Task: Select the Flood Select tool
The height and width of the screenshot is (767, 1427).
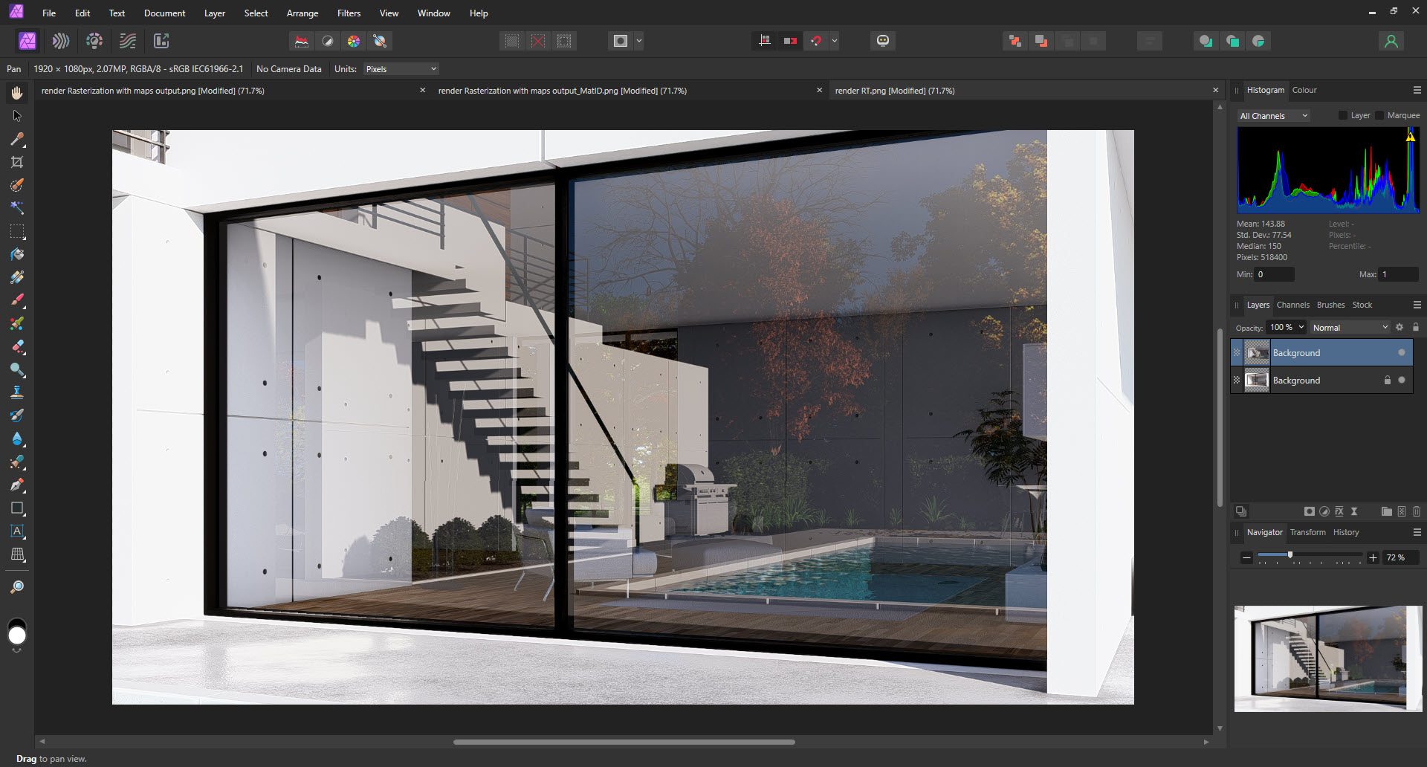Action: click(x=17, y=208)
